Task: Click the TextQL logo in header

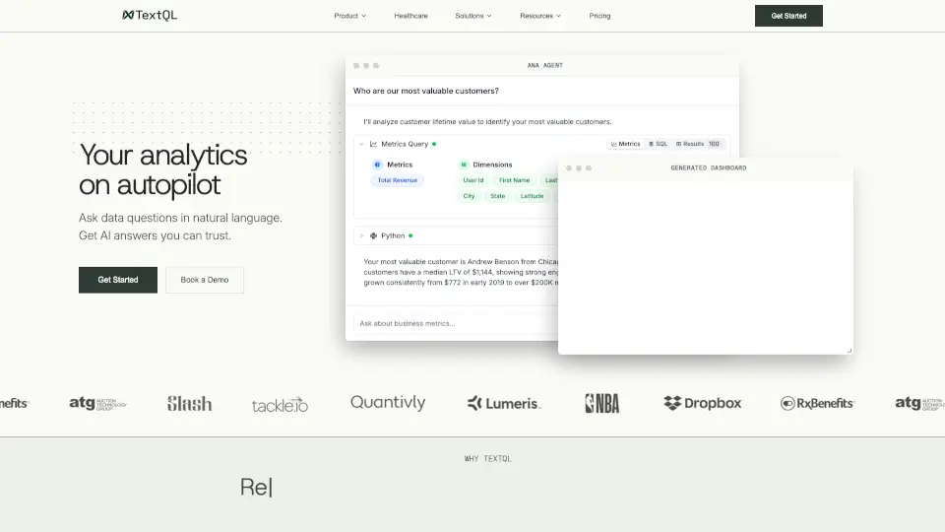Action: click(x=150, y=15)
